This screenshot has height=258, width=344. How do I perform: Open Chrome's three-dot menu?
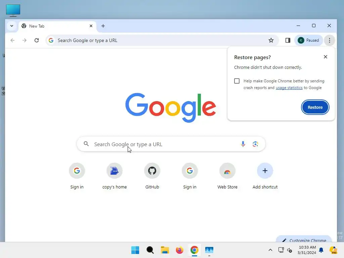pos(330,40)
